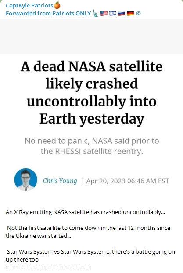Open the 'A dead NASA satellite' headline image
183x273 pixels.
(x=91, y=92)
